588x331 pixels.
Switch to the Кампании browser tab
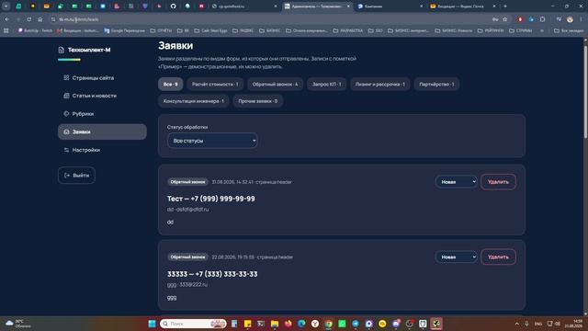click(390, 6)
